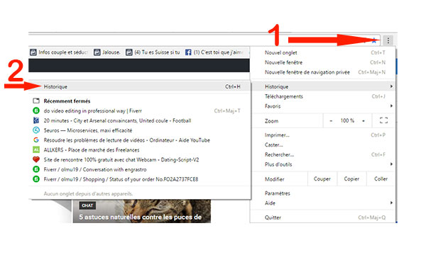Click the '100 %' zoom value

tap(347, 120)
